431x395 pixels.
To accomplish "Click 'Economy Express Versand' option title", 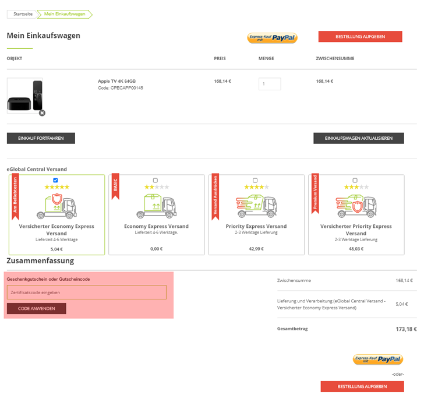I will [157, 226].
